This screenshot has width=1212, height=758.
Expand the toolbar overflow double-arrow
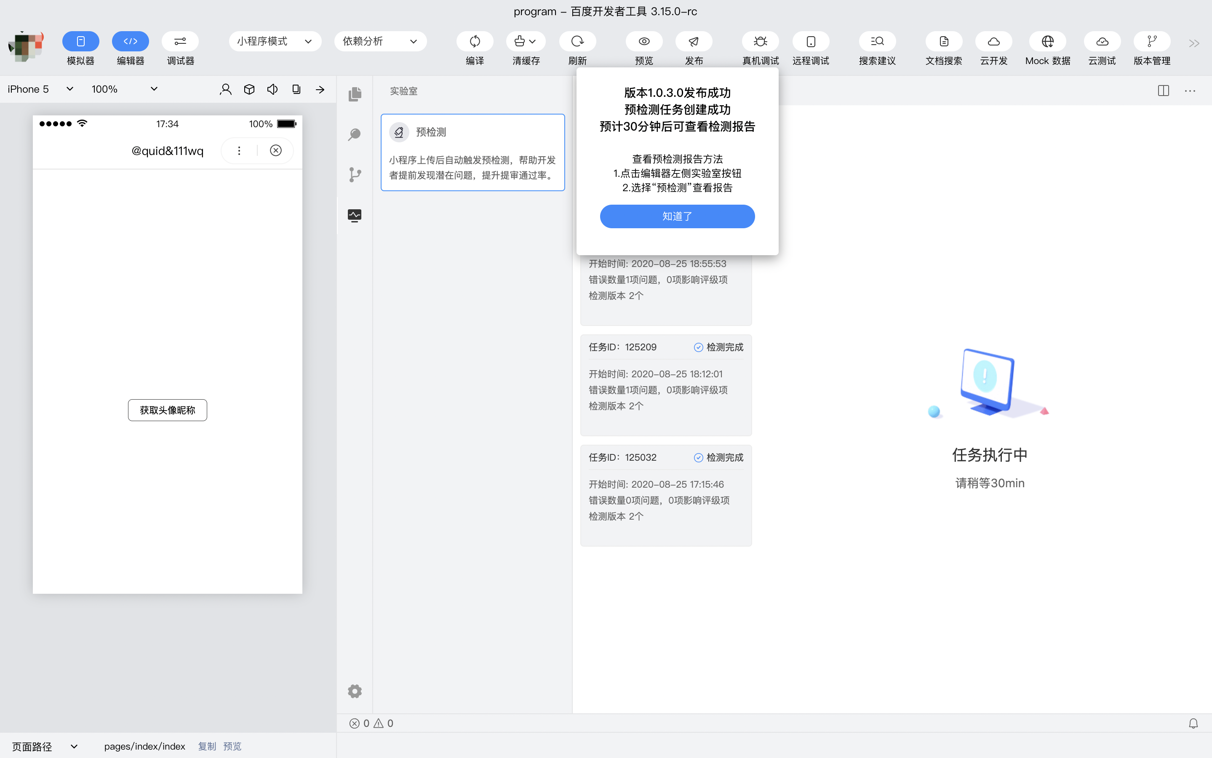(1194, 44)
